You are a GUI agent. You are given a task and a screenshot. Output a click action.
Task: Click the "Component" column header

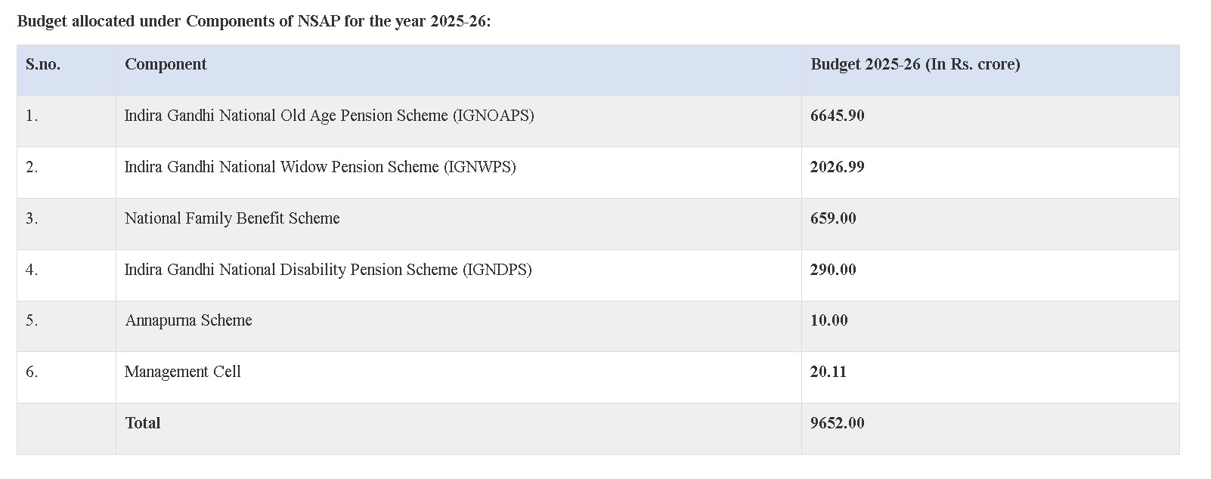[x=166, y=64]
